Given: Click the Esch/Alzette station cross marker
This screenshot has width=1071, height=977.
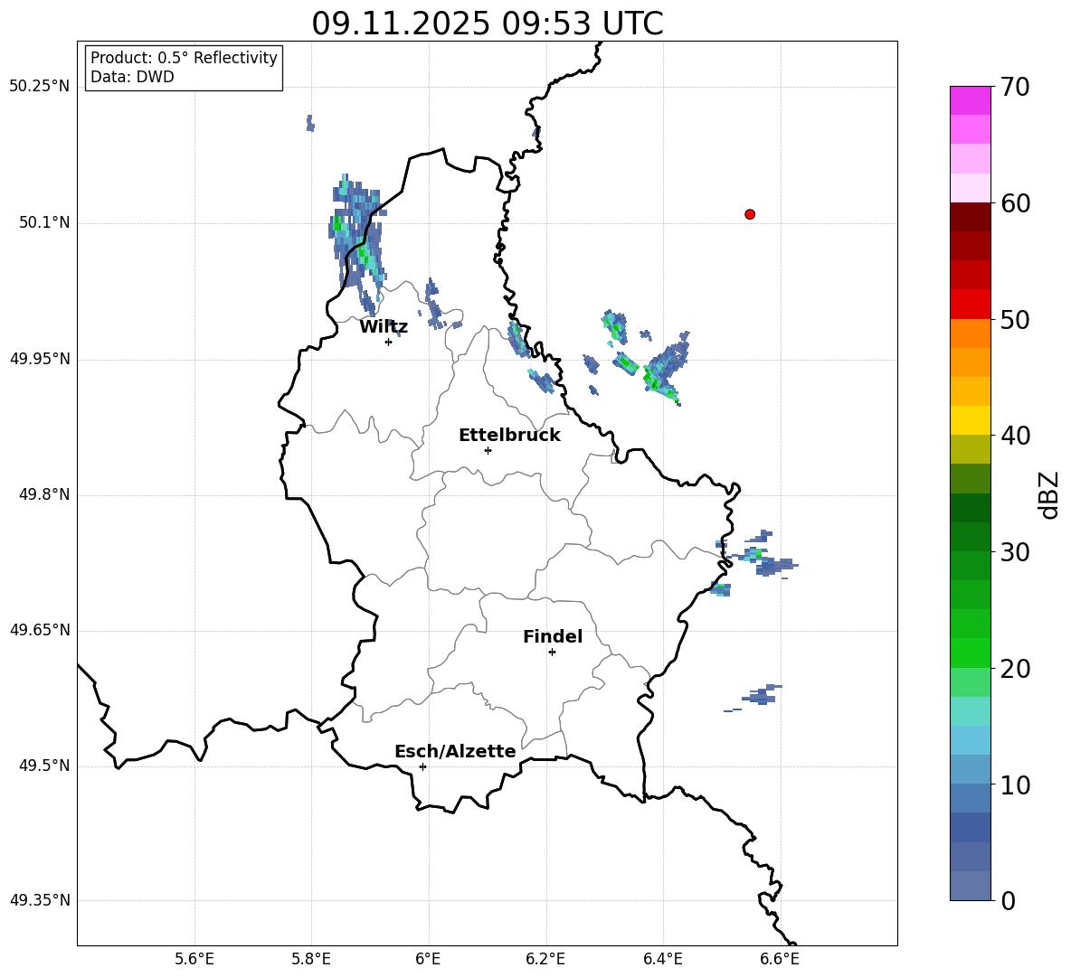Looking at the screenshot, I should click(422, 766).
